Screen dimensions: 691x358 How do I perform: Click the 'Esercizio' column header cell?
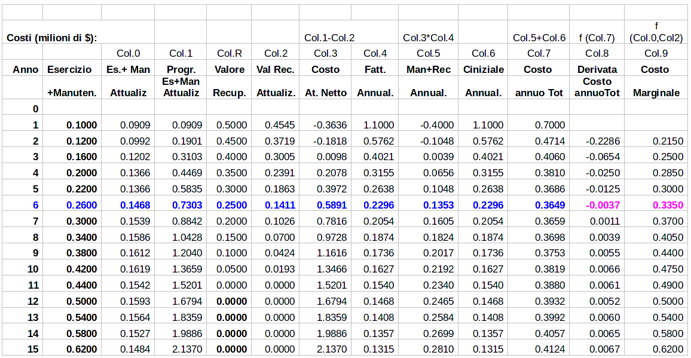point(70,69)
